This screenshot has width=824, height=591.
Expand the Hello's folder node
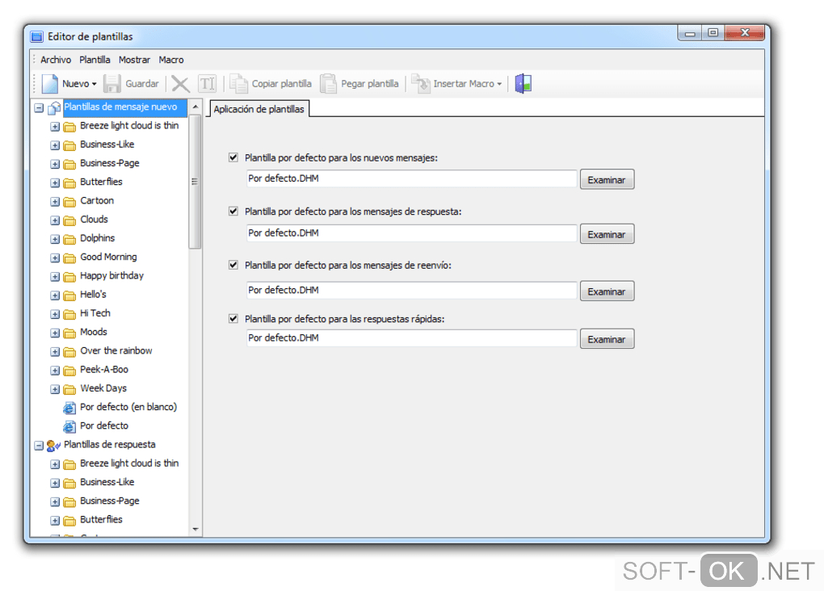[x=55, y=295]
